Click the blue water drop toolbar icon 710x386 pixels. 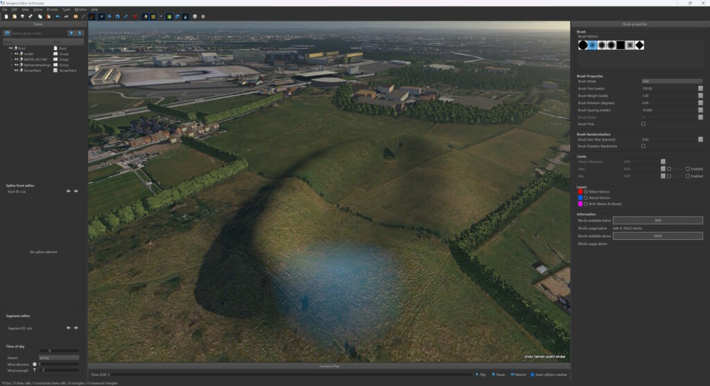tap(185, 17)
